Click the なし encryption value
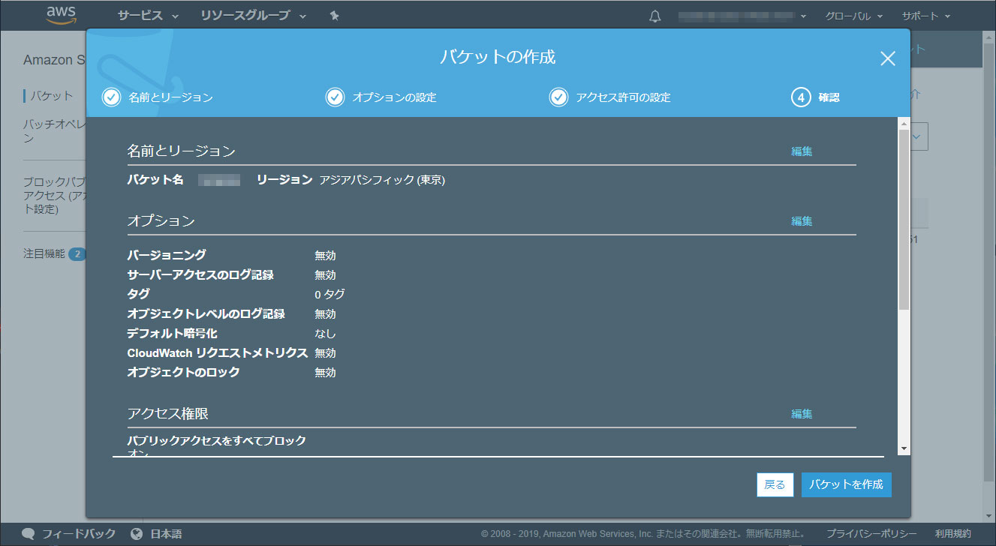The height and width of the screenshot is (546, 996). [x=325, y=333]
